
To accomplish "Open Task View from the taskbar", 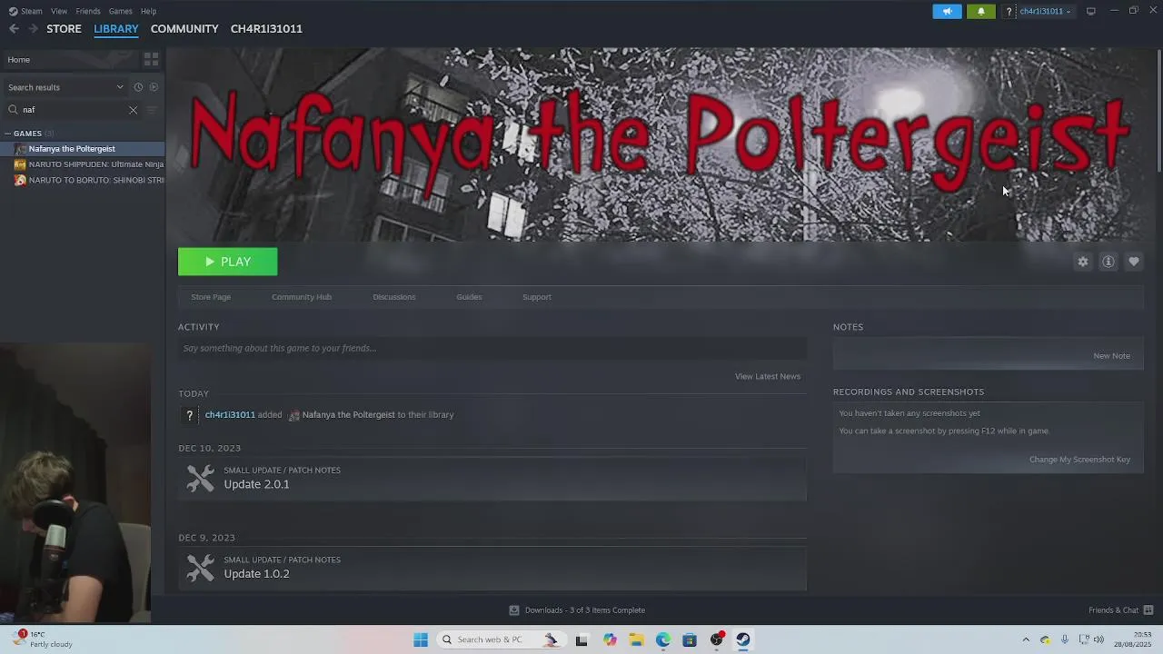I will coord(581,639).
